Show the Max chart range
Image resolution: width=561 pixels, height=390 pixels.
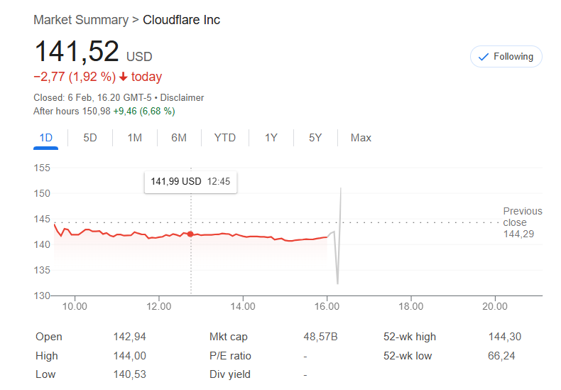pos(361,138)
